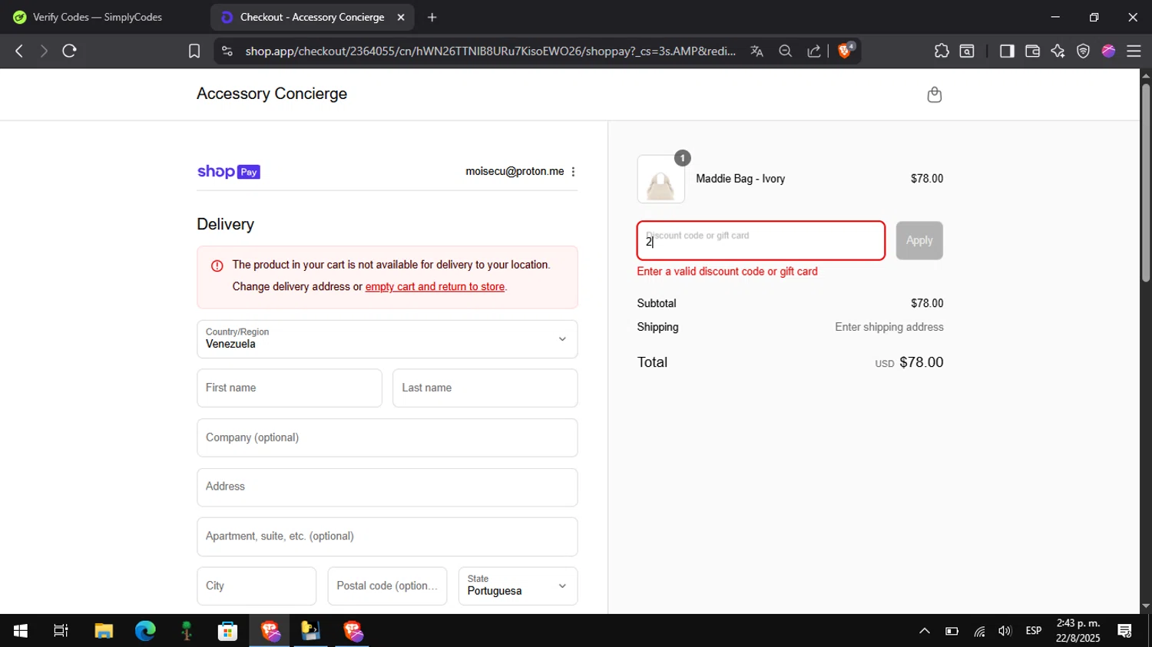This screenshot has height=647, width=1152.
Task: Open the volume control in system tray
Action: (x=1005, y=631)
